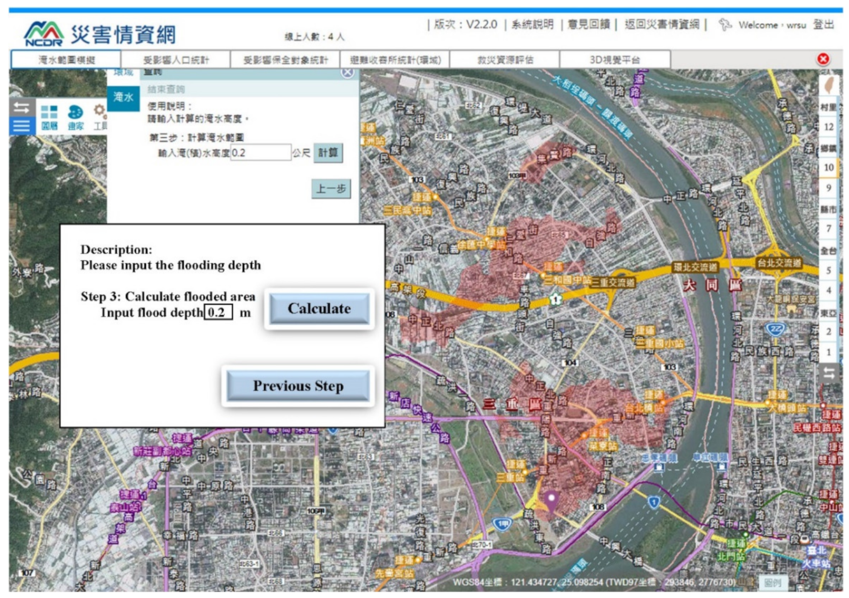Select 縣市 zoom level on slider
Image resolution: width=849 pixels, height=598 pixels.
tap(828, 209)
